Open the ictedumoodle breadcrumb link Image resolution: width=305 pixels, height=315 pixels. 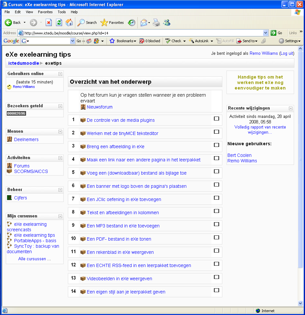23,63
